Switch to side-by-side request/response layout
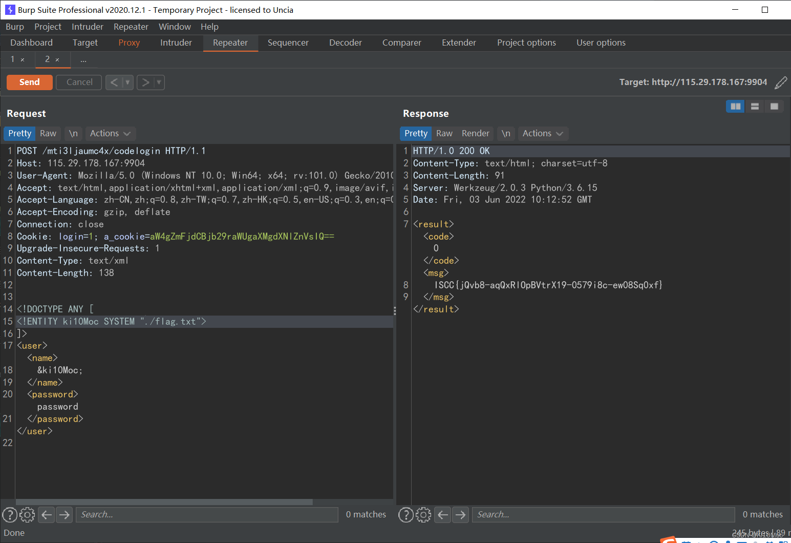The width and height of the screenshot is (791, 543). coord(735,106)
